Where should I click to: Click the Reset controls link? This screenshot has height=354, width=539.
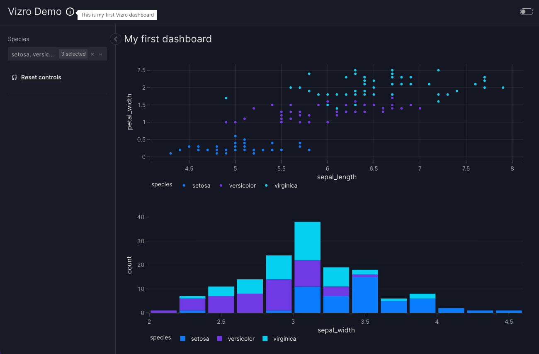pyautogui.click(x=41, y=77)
